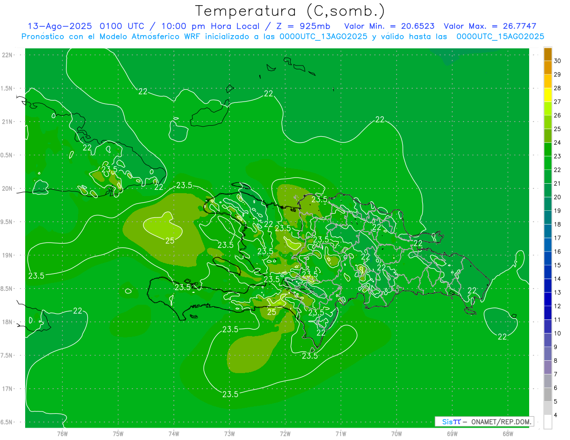The width and height of the screenshot is (570, 440).
Task: Click the '7.5N' latitude axis label
Action: [7, 356]
